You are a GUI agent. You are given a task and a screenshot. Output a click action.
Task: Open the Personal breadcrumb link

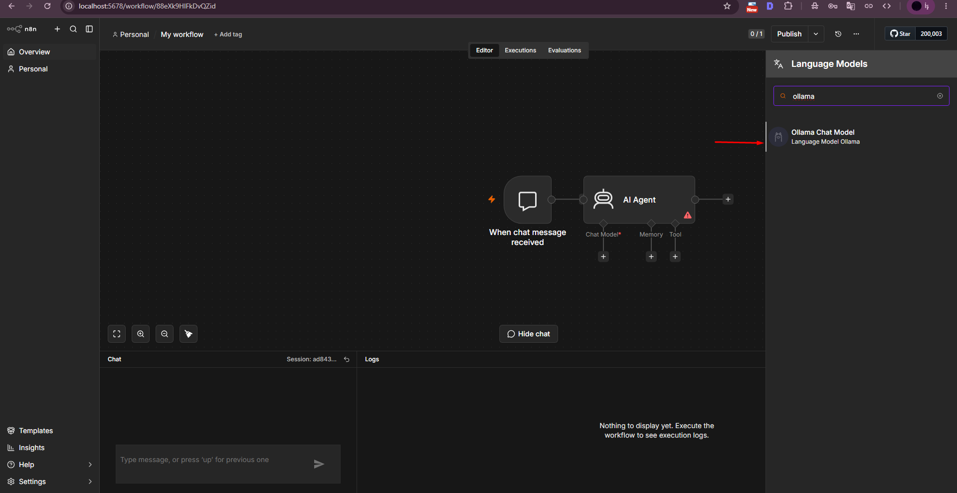[131, 34]
